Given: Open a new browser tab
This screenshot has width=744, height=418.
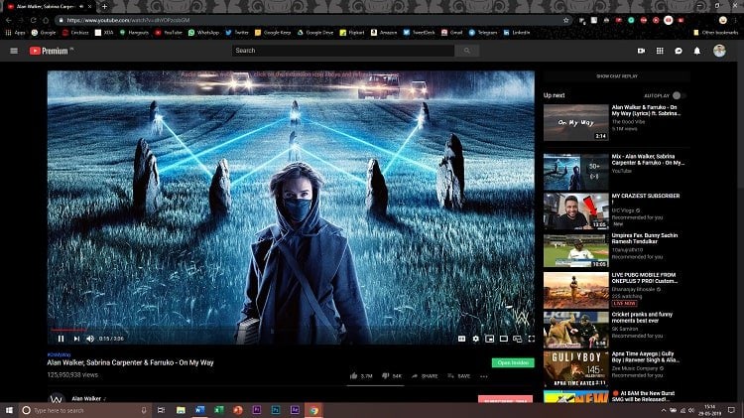Looking at the screenshot, I should [x=104, y=7].
